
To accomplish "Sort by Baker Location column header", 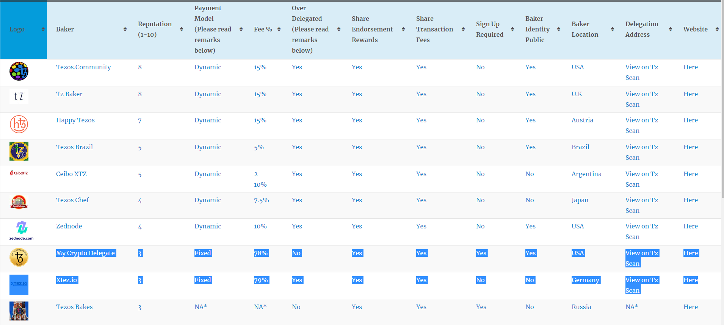I will [612, 29].
